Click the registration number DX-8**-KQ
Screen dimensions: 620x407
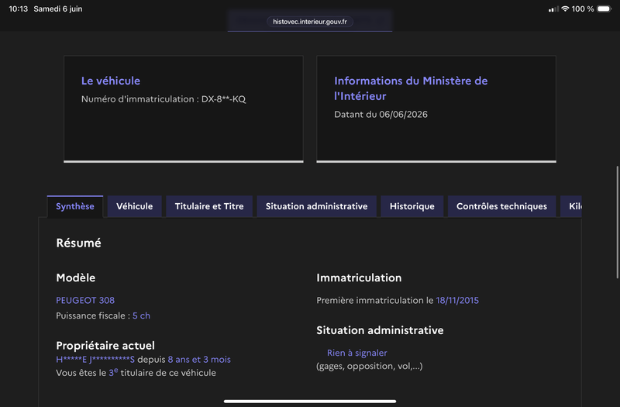[223, 99]
